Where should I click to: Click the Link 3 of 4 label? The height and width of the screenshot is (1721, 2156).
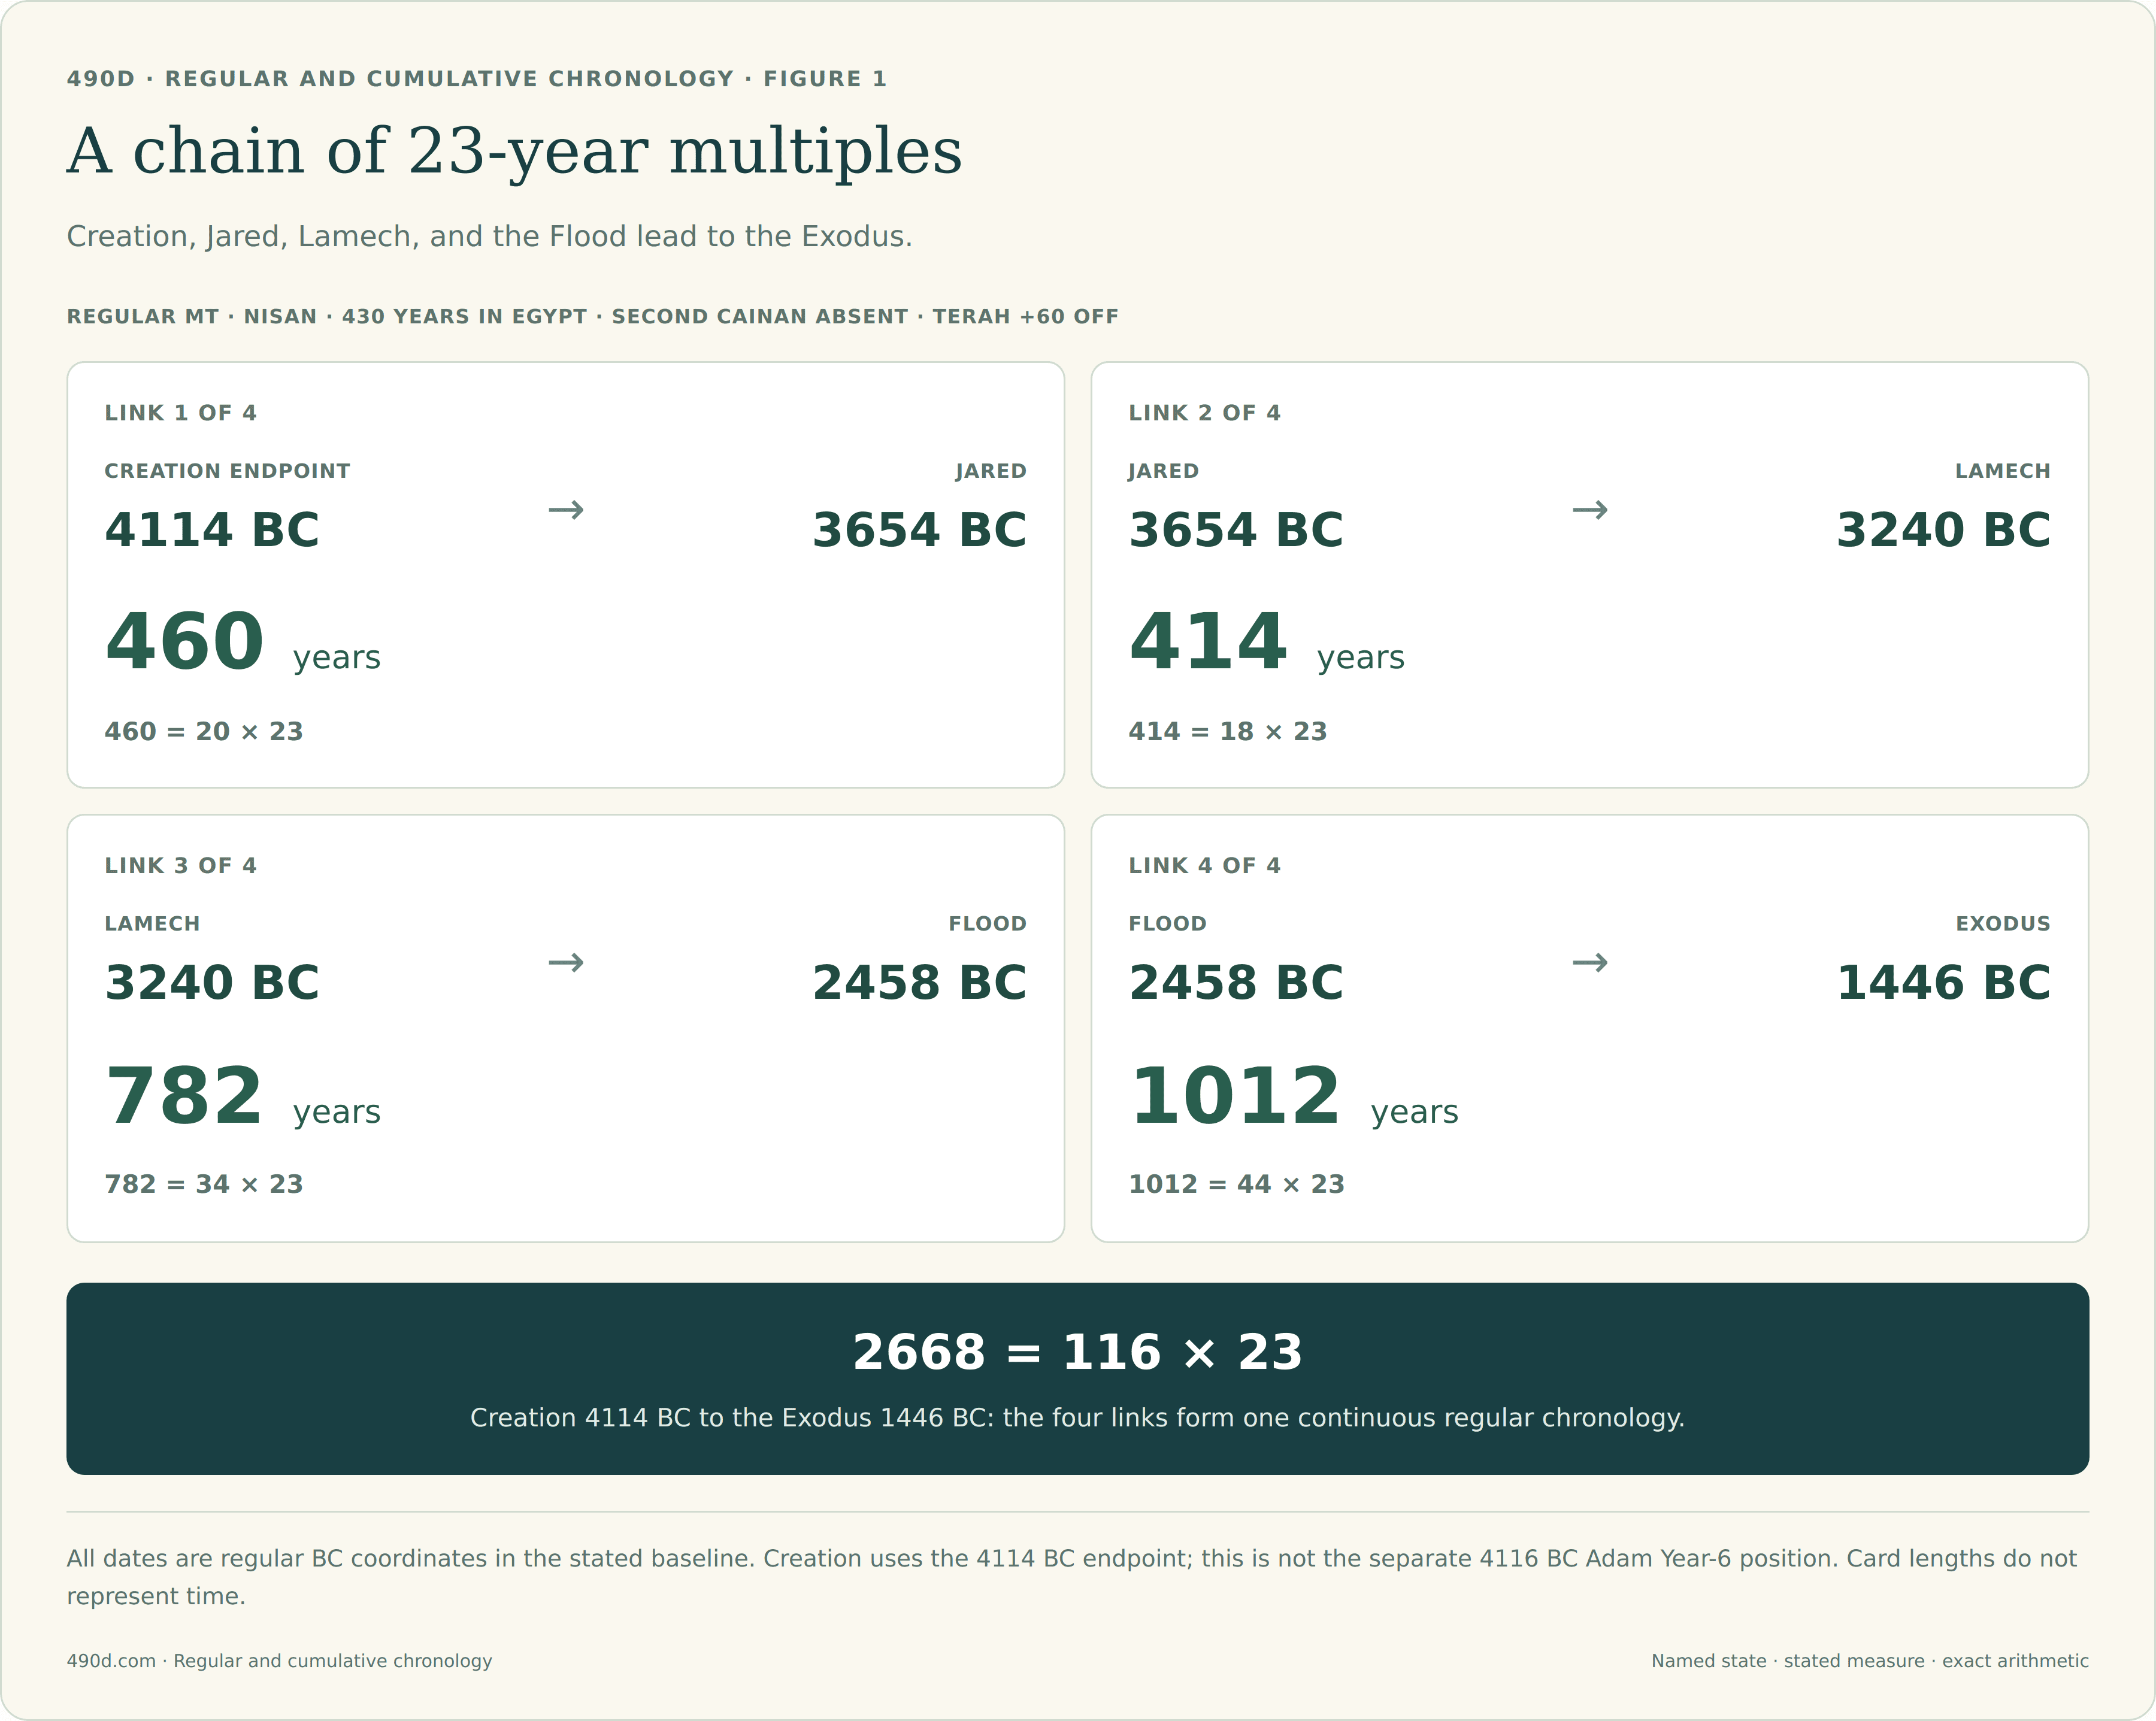181,866
